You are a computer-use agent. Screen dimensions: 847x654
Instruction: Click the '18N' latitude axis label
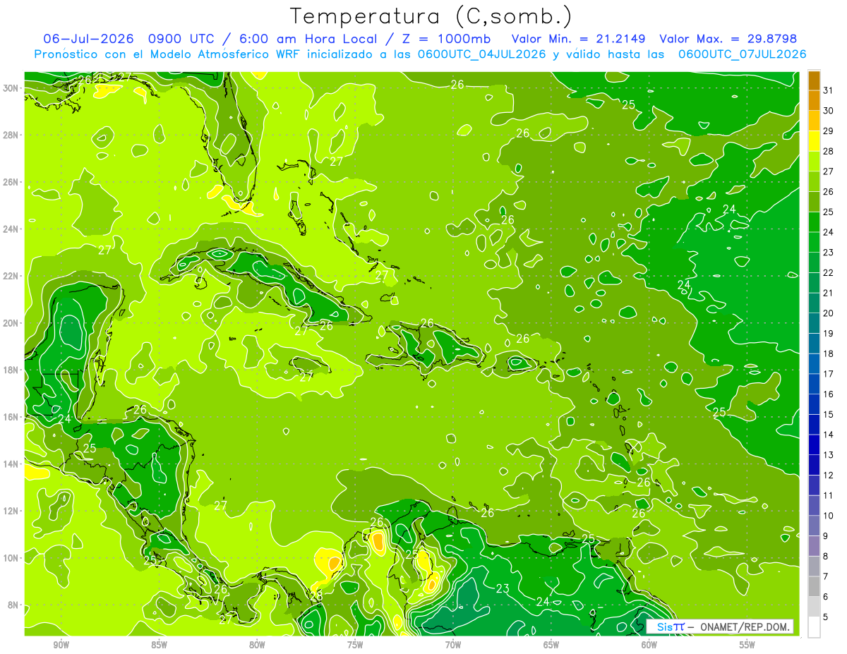pyautogui.click(x=11, y=370)
